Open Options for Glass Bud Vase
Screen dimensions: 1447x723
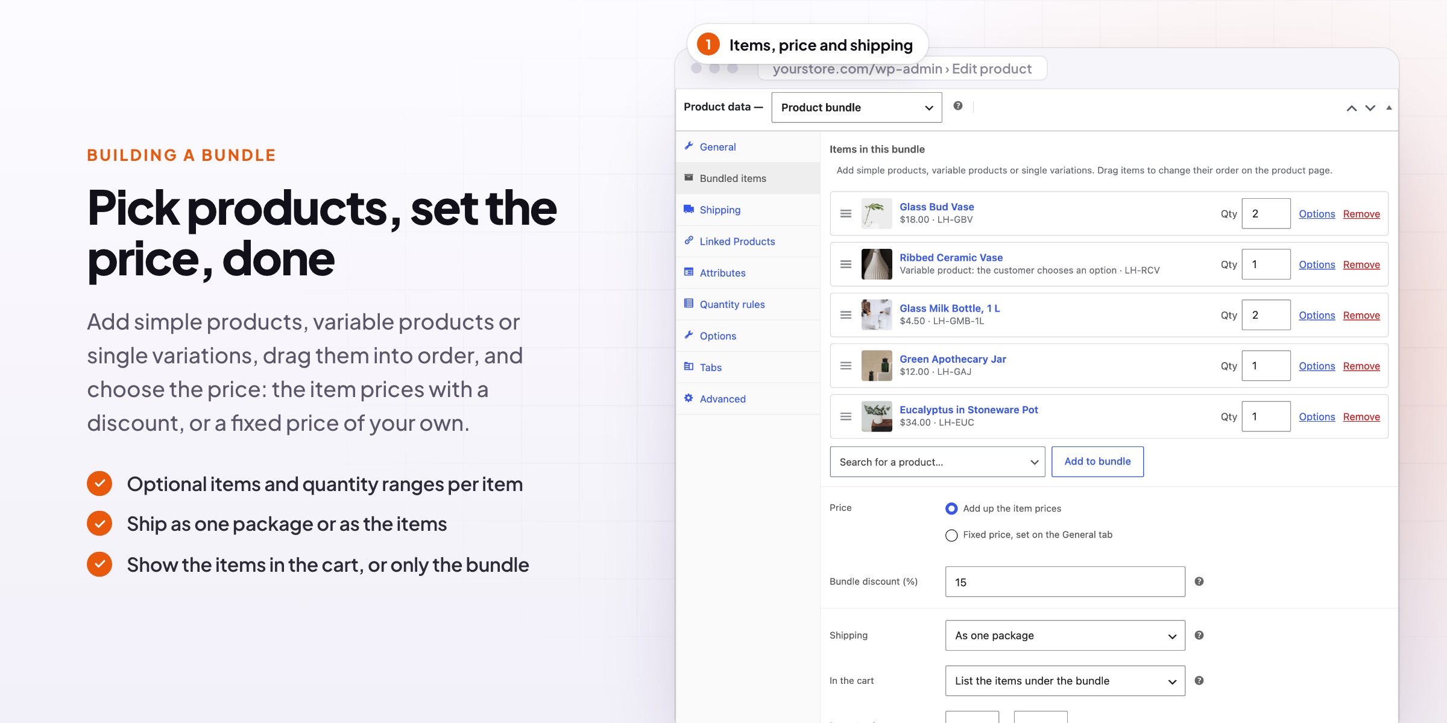point(1317,214)
